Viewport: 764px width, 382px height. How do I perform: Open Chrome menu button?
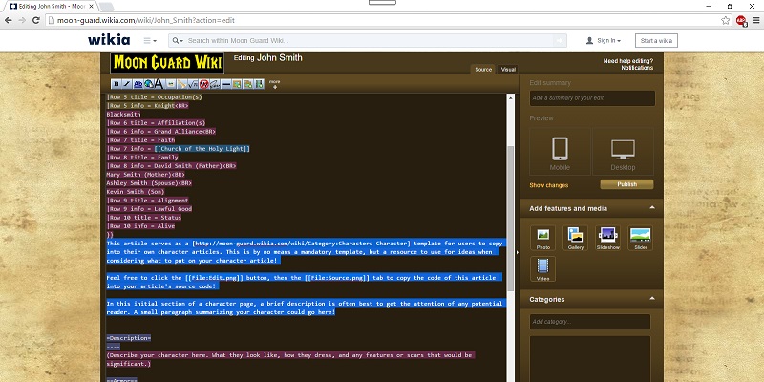[x=756, y=20]
